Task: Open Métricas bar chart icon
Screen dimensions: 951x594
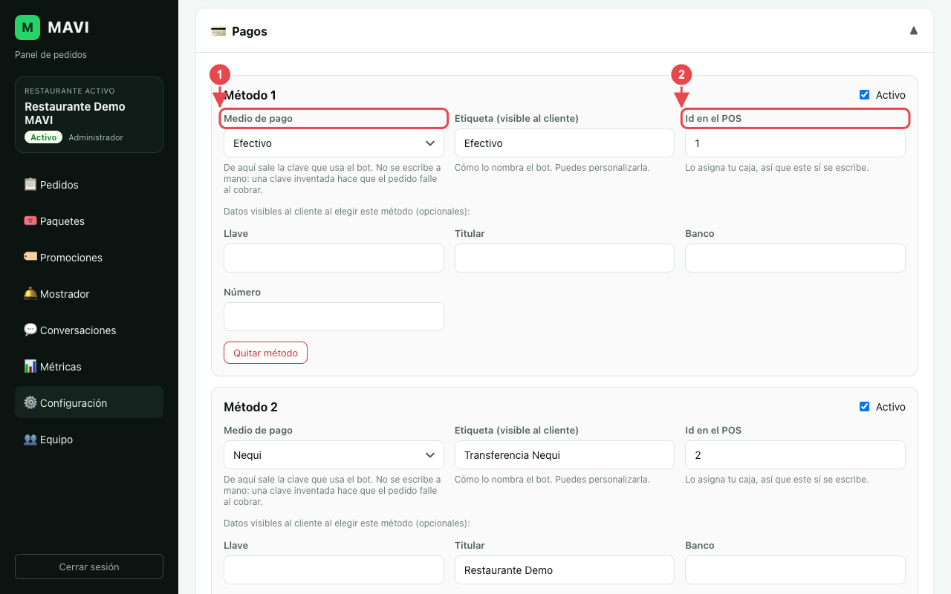Action: pos(30,366)
